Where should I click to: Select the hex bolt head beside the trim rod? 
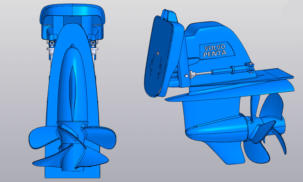click(186, 75)
